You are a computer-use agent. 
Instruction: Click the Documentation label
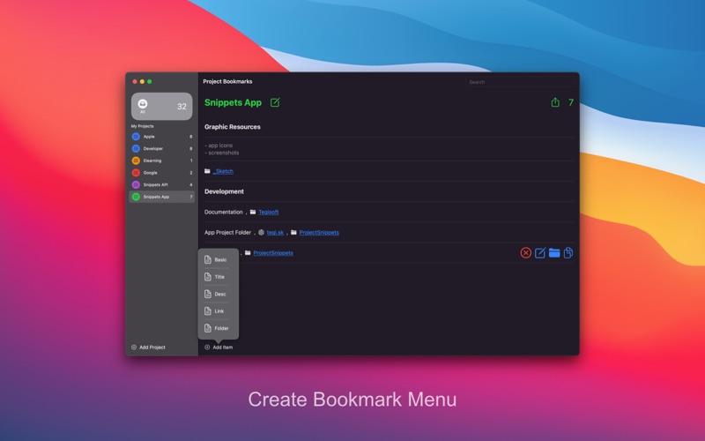coord(224,212)
